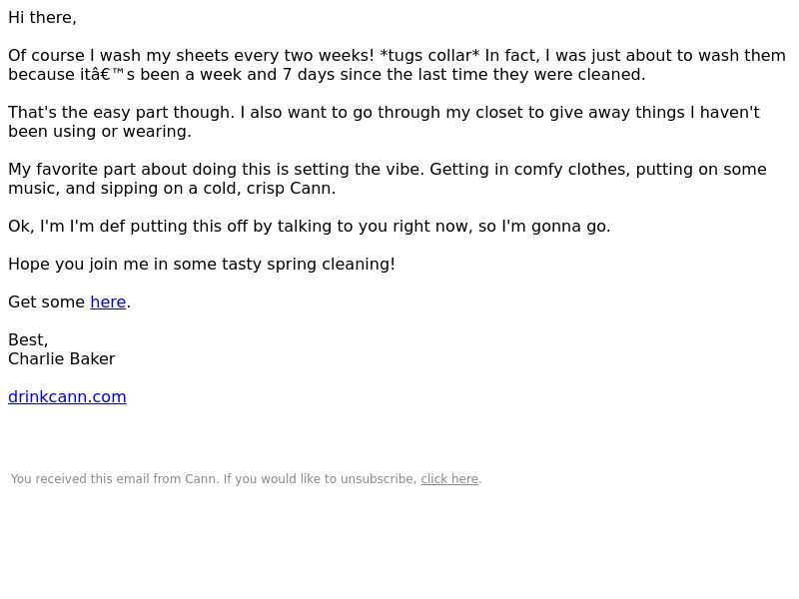Click the 'Charlie Baker' signature name
Screen dimensions: 799x599
62,359
